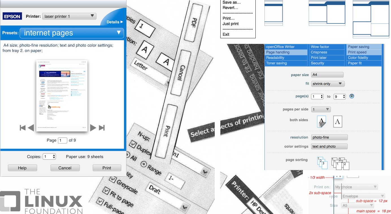The width and height of the screenshot is (391, 214).
Task: Add another page range with plus icon
Action: (352, 96)
